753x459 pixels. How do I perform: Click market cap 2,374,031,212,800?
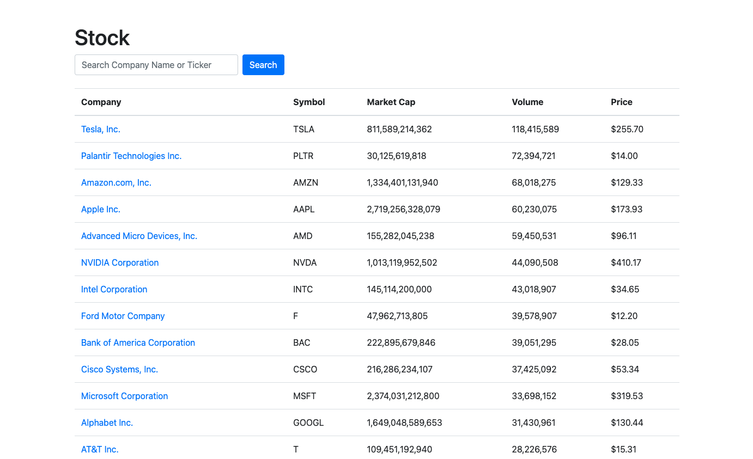403,396
